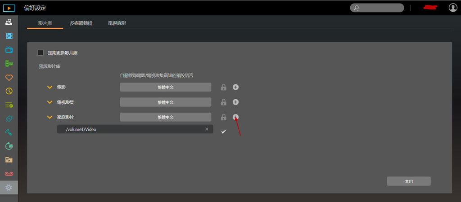The width and height of the screenshot is (461, 202).
Task: Open the live TV remote icon
Action: click(9, 132)
